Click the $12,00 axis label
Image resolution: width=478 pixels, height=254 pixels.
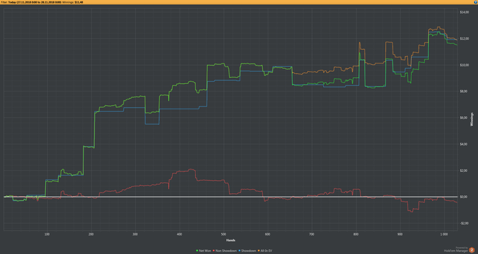click(464, 39)
